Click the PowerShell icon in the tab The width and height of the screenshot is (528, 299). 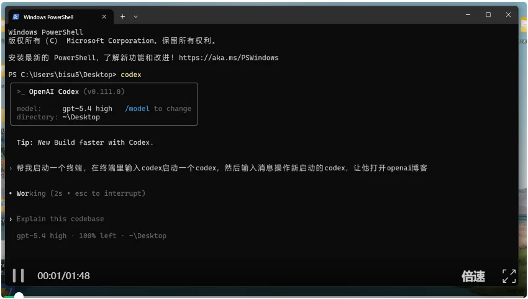pyautogui.click(x=16, y=17)
